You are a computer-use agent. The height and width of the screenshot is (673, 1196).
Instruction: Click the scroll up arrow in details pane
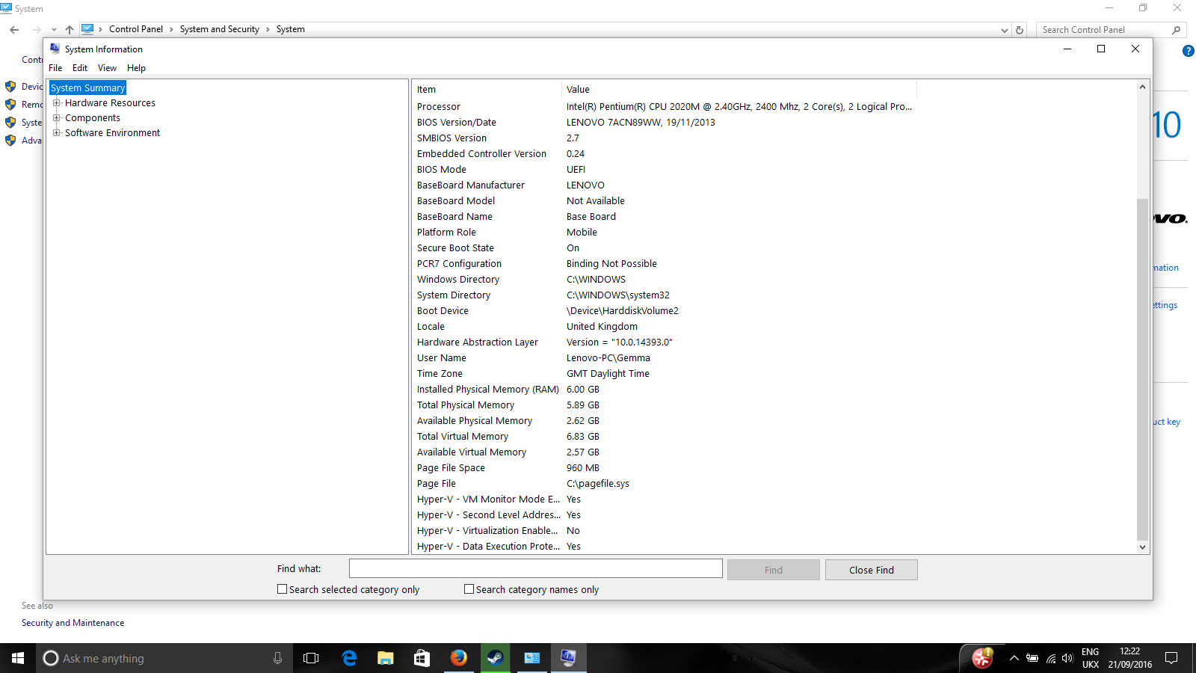point(1142,87)
